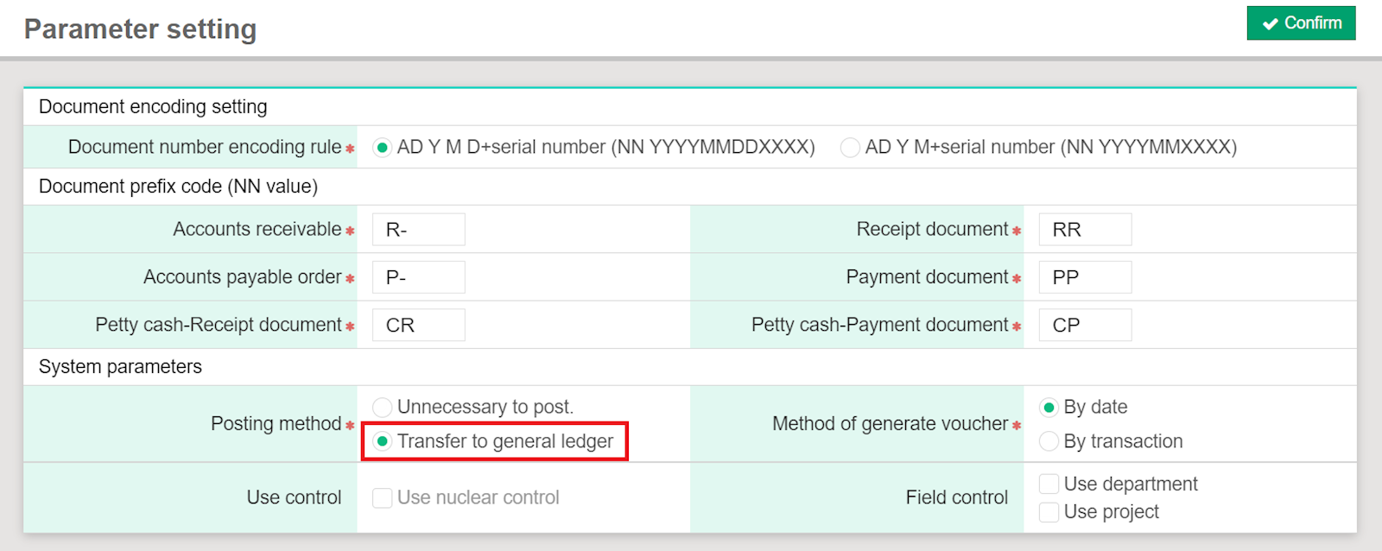Click the Document encoding setting section header
1382x551 pixels.
click(x=153, y=107)
